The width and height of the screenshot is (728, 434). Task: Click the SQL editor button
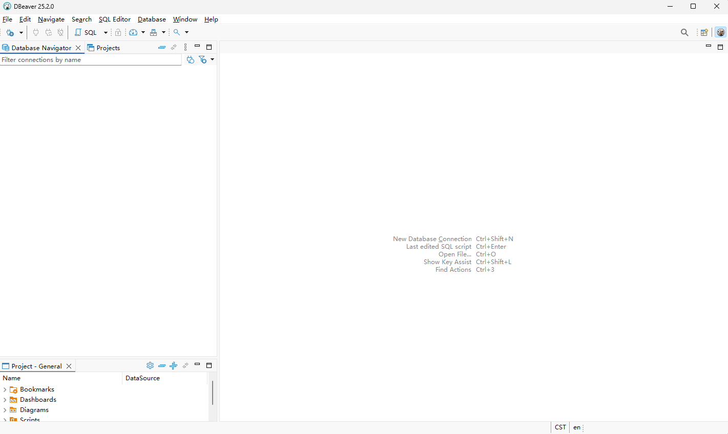[86, 32]
